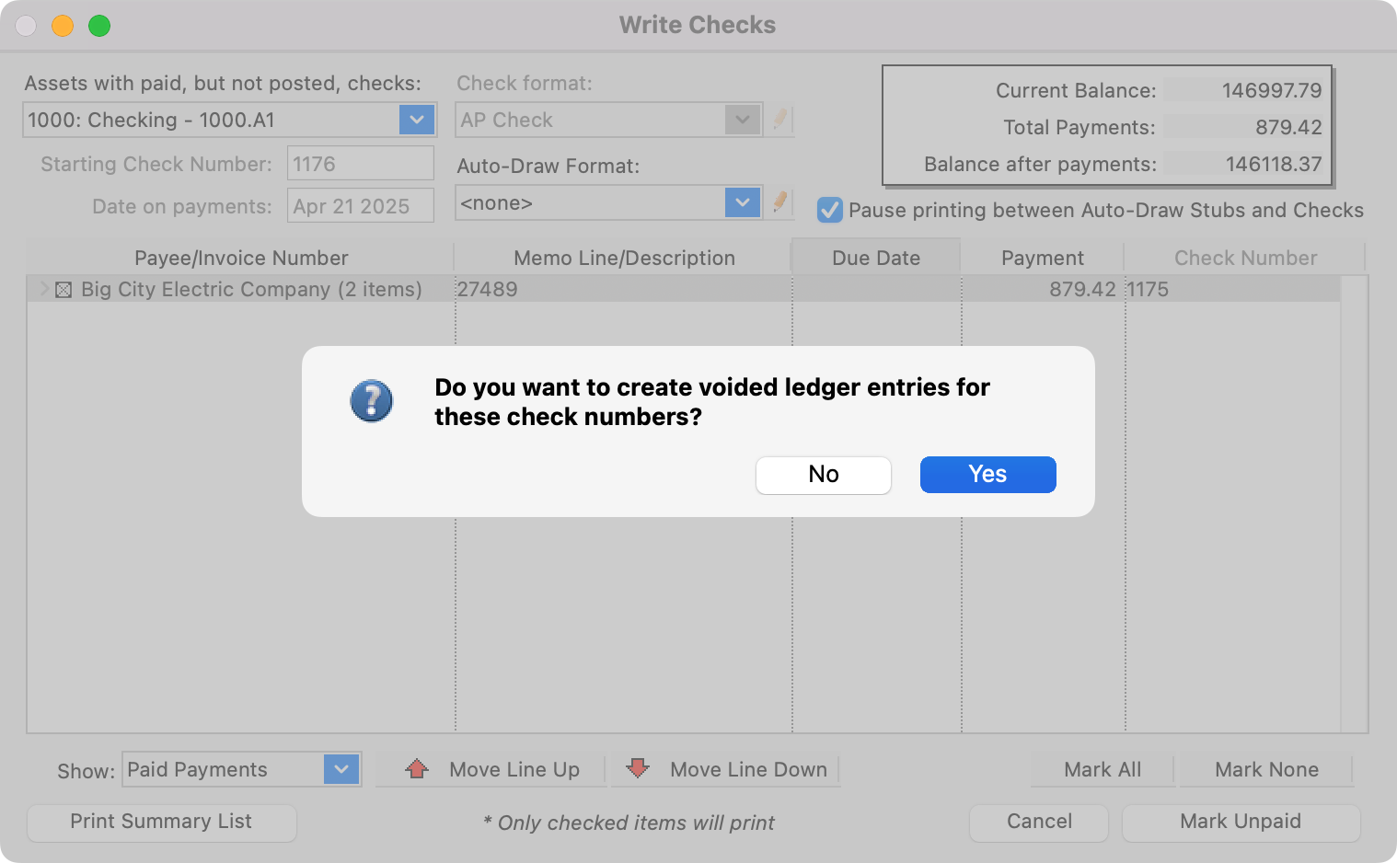Image resolution: width=1397 pixels, height=863 pixels.
Task: Click the question mark dialog icon
Action: pos(372,401)
